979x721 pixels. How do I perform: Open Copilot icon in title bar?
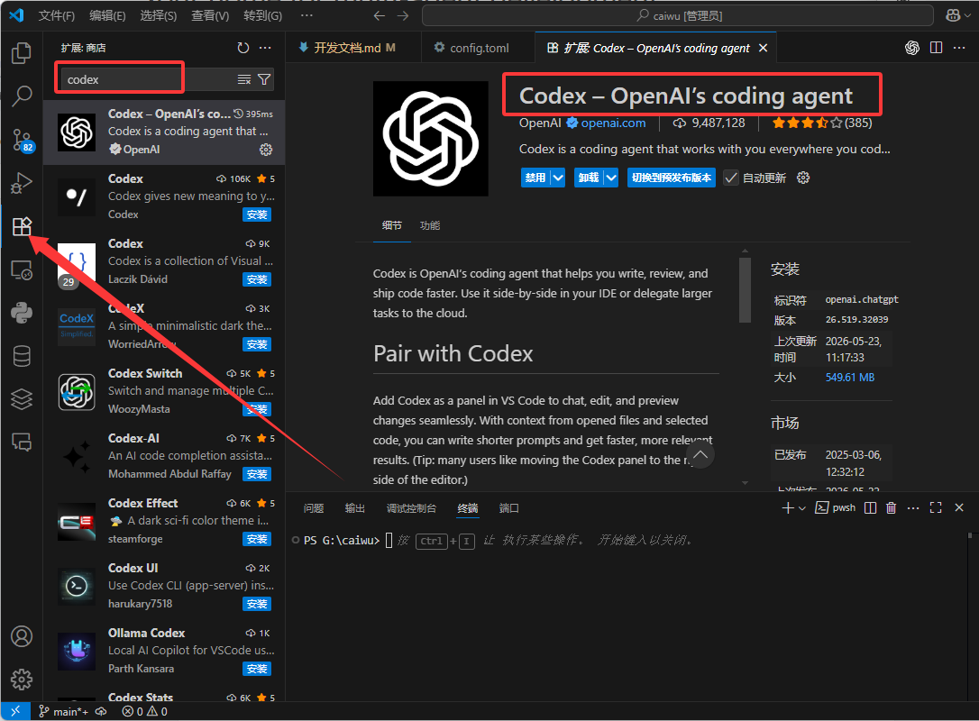pos(953,15)
